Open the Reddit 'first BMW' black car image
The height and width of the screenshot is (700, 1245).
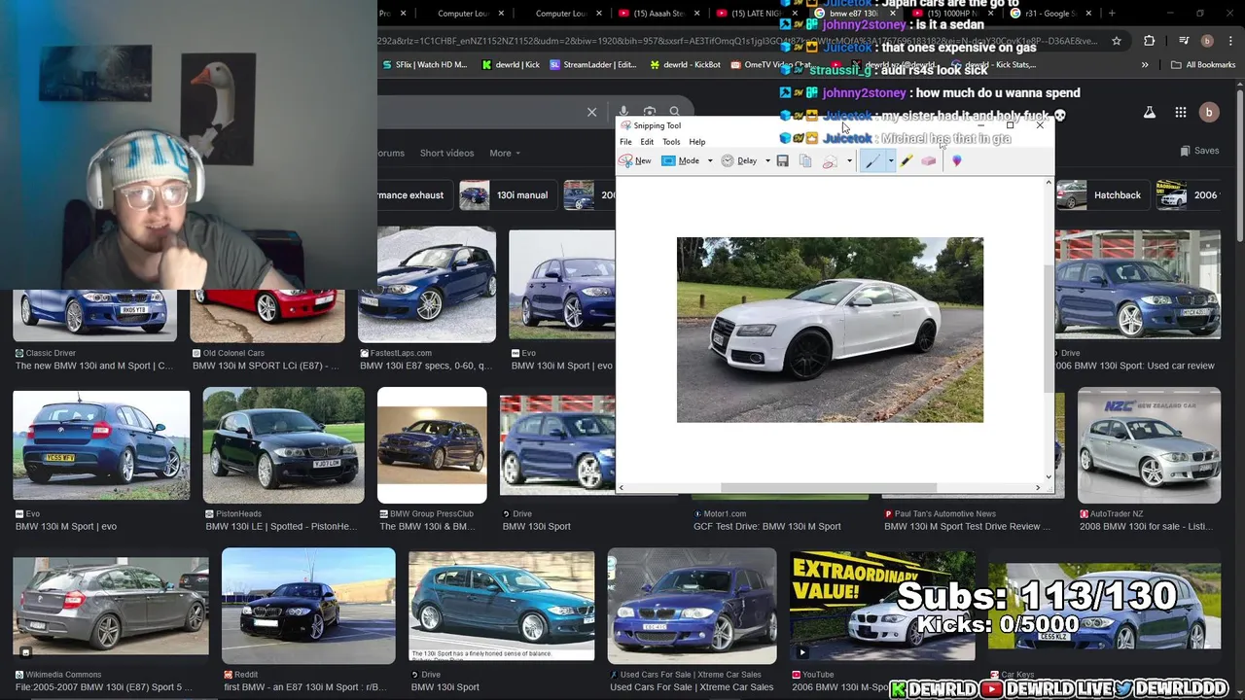point(308,606)
